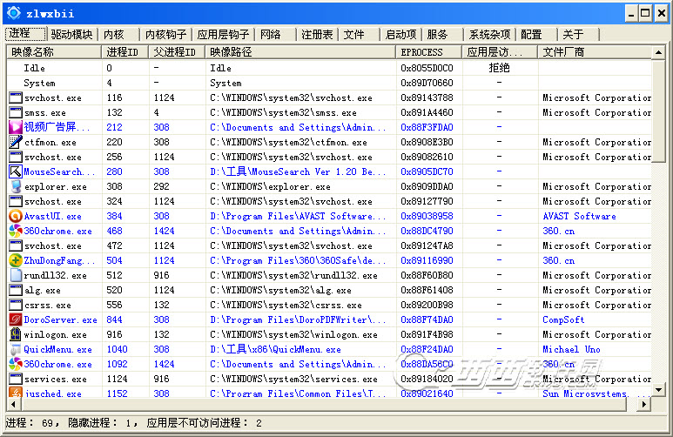The image size is (673, 437).
Task: Sort by 父进程ID column header
Action: (x=178, y=52)
